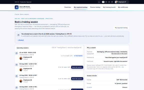Click the trainer name in the 22 Jul session
The image size is (144, 90).
tap(27, 57)
